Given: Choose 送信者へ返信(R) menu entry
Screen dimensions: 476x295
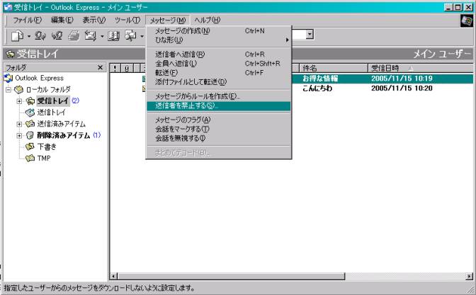Looking at the screenshot, I should (219, 54).
